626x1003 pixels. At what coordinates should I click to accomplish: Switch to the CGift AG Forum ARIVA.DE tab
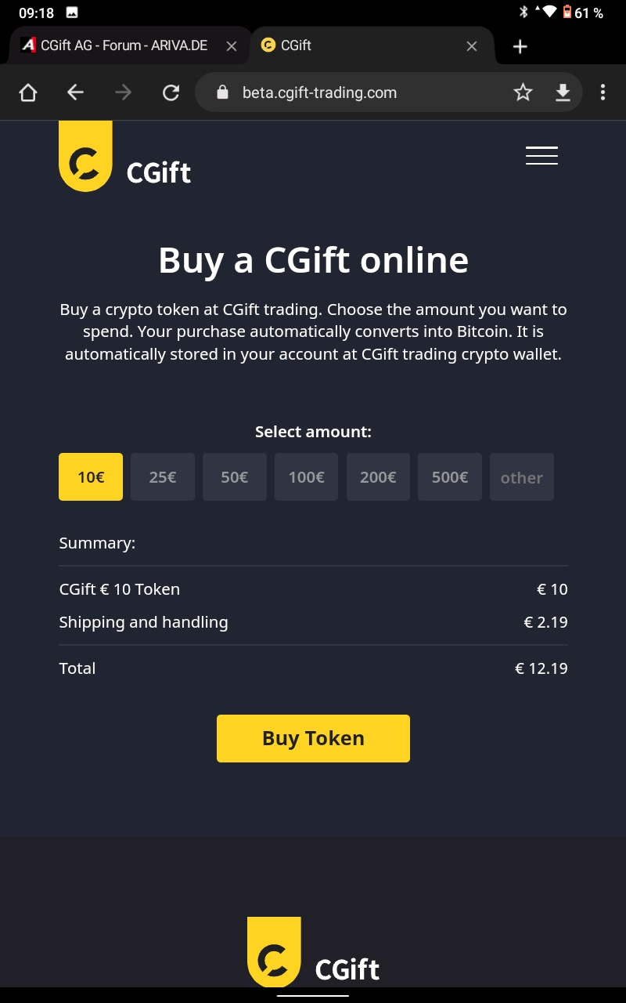pos(117,45)
